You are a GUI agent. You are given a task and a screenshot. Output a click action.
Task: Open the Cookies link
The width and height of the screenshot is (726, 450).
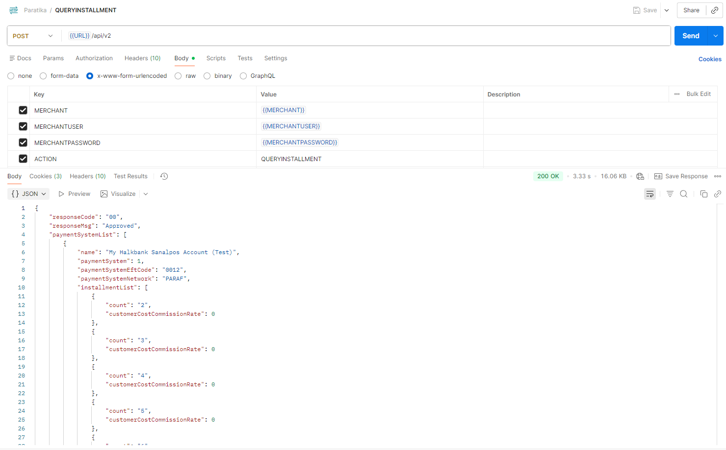click(709, 59)
